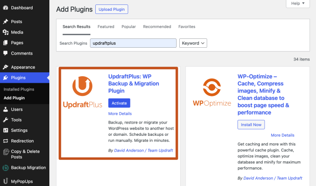View More Details for UpdraftPlus
The width and height of the screenshot is (316, 186).
tap(120, 114)
